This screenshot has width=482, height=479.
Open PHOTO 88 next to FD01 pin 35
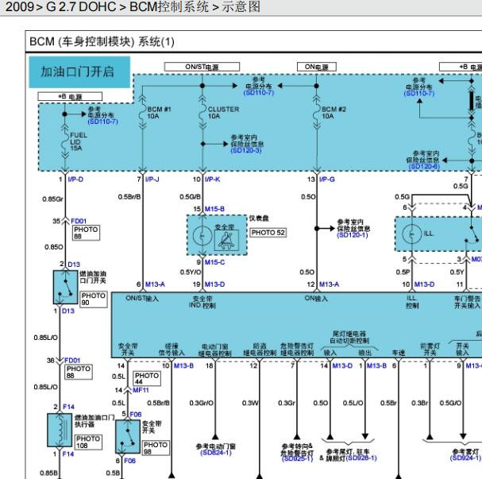point(86,233)
